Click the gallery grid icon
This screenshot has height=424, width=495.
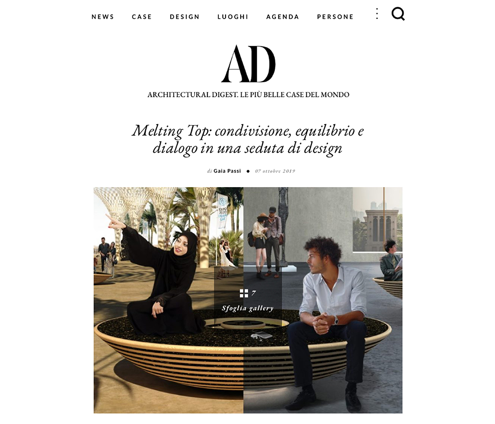244,293
